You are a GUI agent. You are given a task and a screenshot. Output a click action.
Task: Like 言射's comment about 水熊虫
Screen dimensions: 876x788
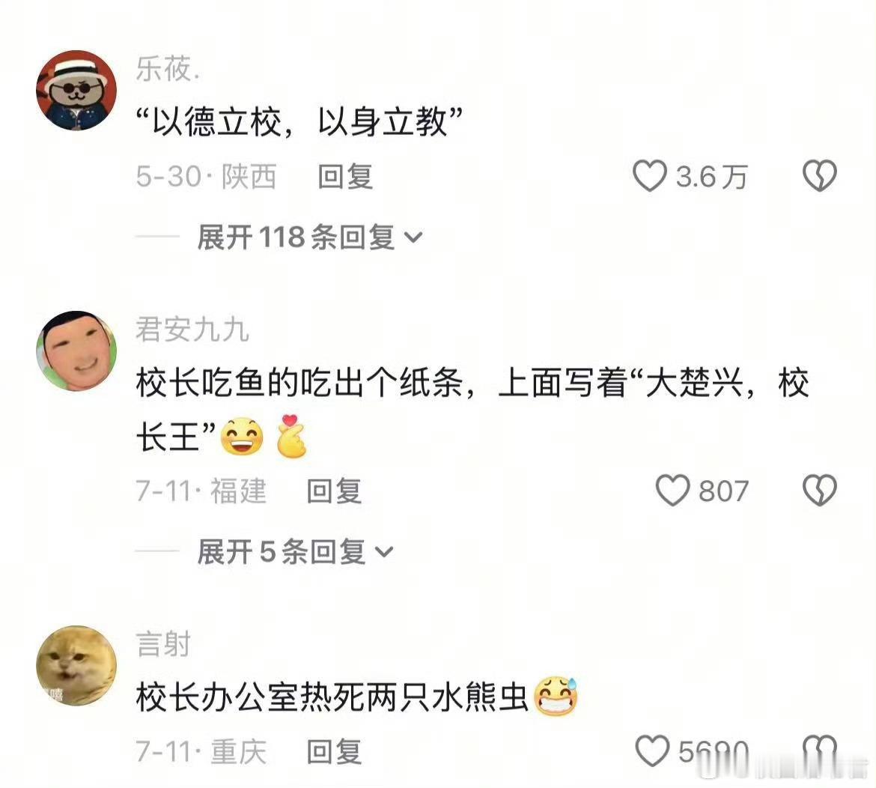[652, 751]
